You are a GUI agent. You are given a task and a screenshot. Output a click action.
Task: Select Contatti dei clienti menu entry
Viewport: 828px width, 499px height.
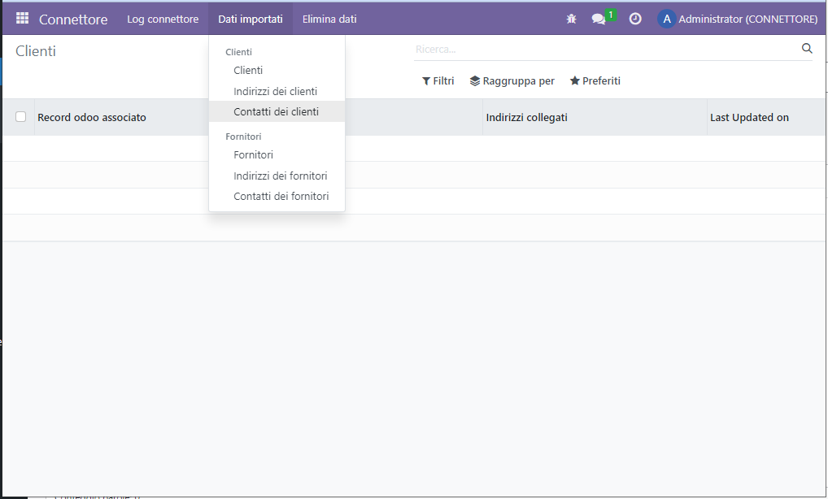point(276,112)
